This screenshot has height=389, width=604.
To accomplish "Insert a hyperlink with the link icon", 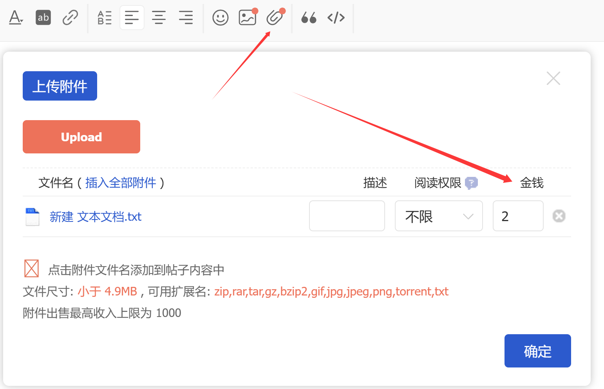I will click(71, 18).
